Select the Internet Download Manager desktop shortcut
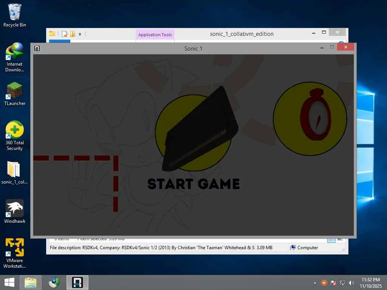387x290 pixels. click(15, 57)
